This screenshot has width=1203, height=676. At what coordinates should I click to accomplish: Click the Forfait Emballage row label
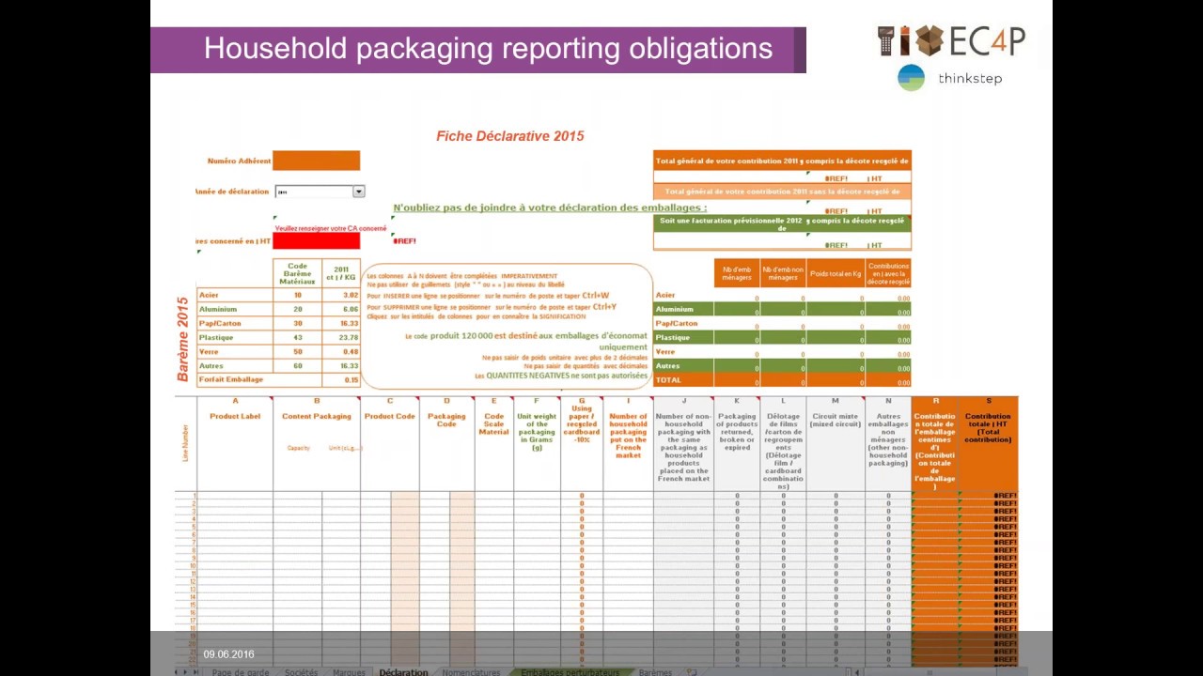[231, 379]
